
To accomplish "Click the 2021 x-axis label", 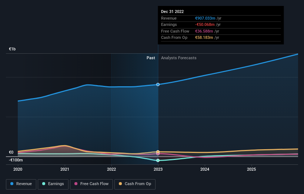I will 64,170.
